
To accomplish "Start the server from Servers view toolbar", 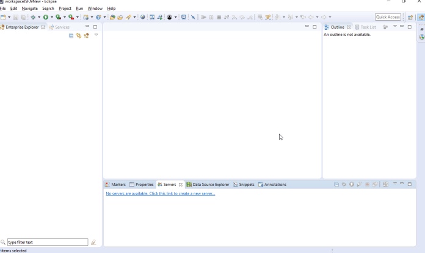I will coord(352,184).
